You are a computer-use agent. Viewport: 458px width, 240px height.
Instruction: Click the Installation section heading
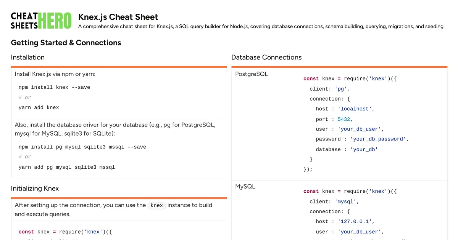[x=27, y=57]
